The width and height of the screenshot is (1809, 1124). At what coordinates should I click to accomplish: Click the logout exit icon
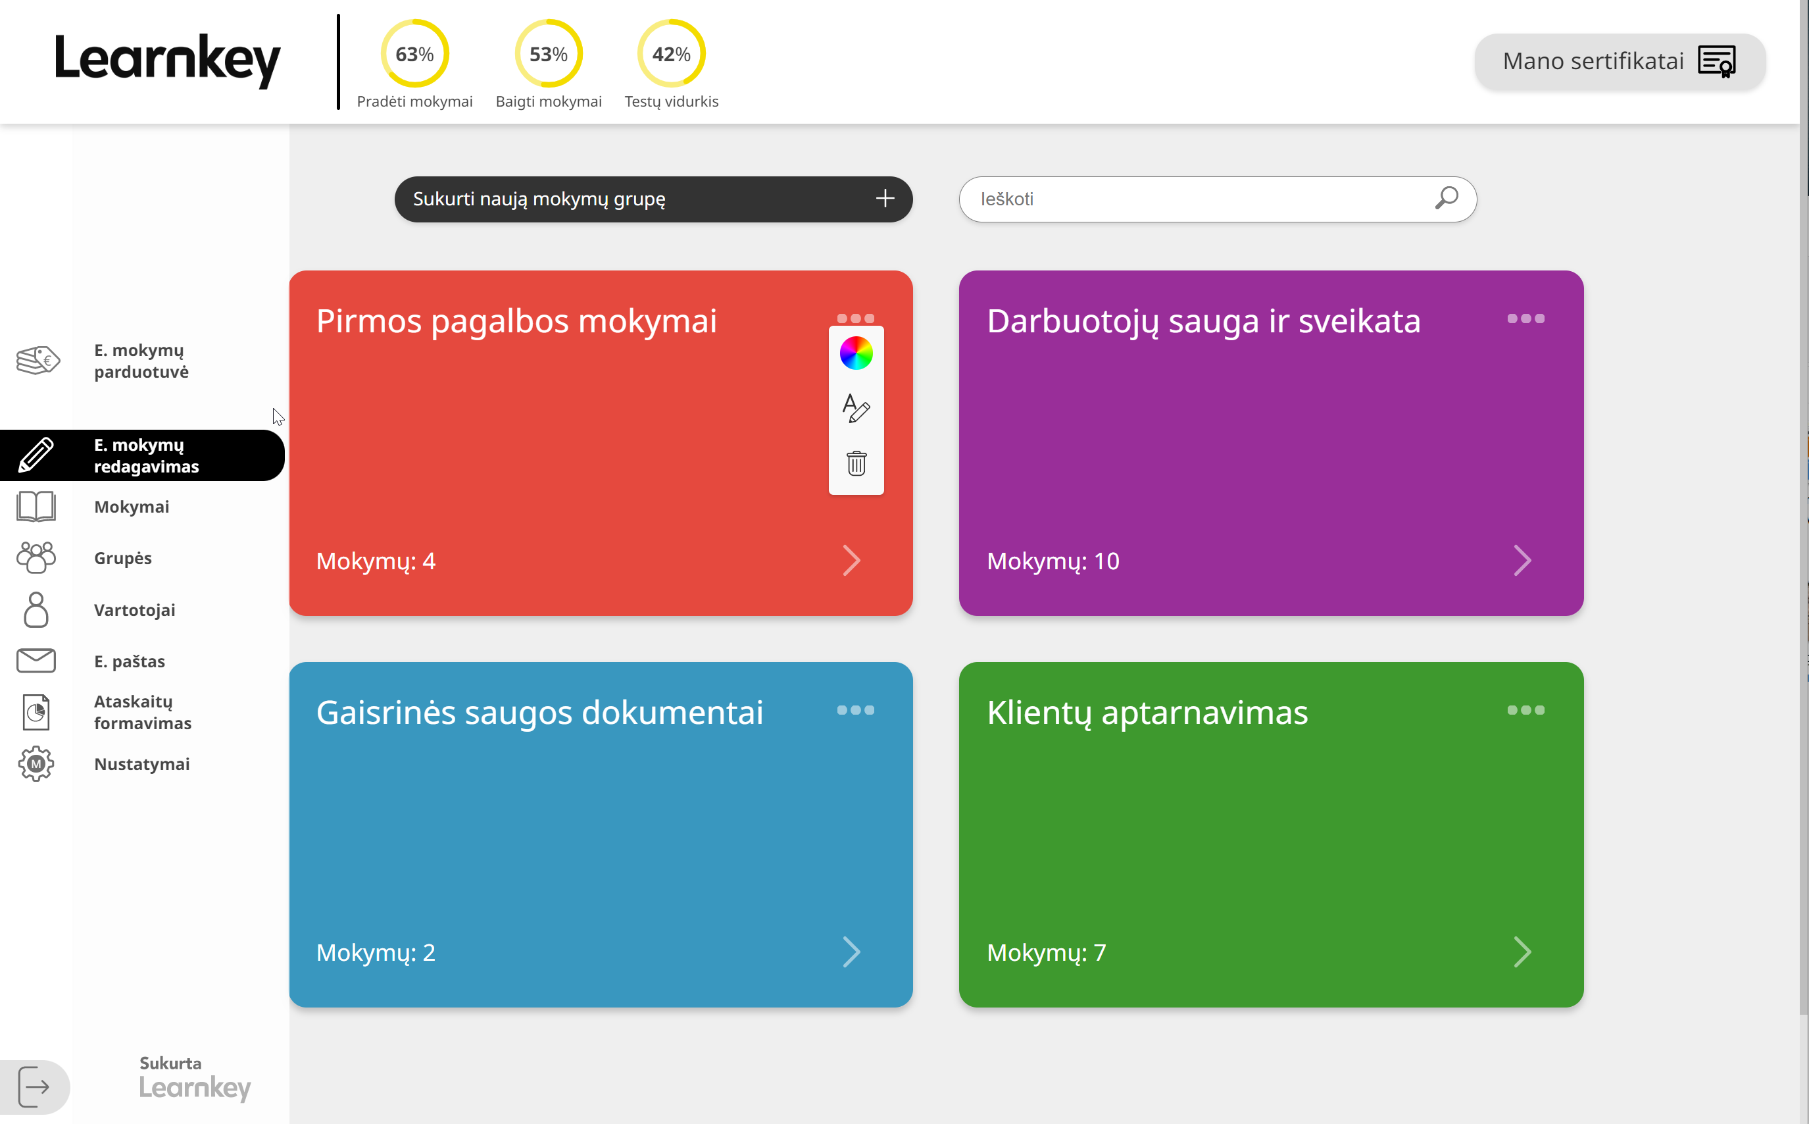(x=34, y=1086)
